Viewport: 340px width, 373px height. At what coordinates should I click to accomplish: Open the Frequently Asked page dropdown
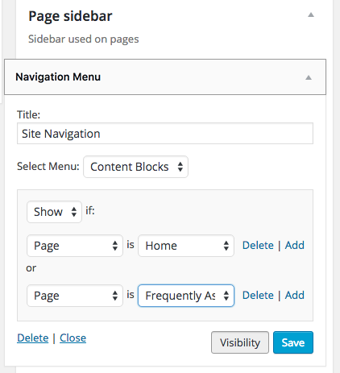pos(186,296)
